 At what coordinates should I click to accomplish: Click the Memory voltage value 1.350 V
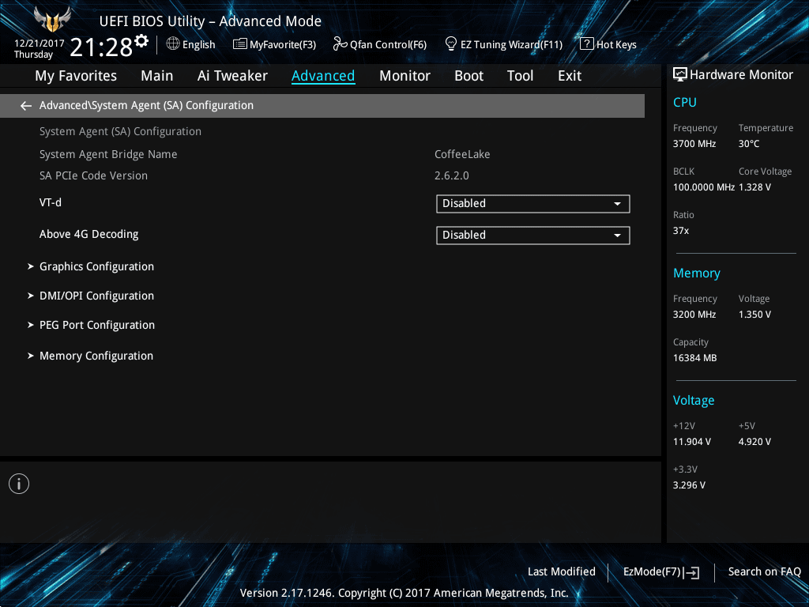coord(754,315)
